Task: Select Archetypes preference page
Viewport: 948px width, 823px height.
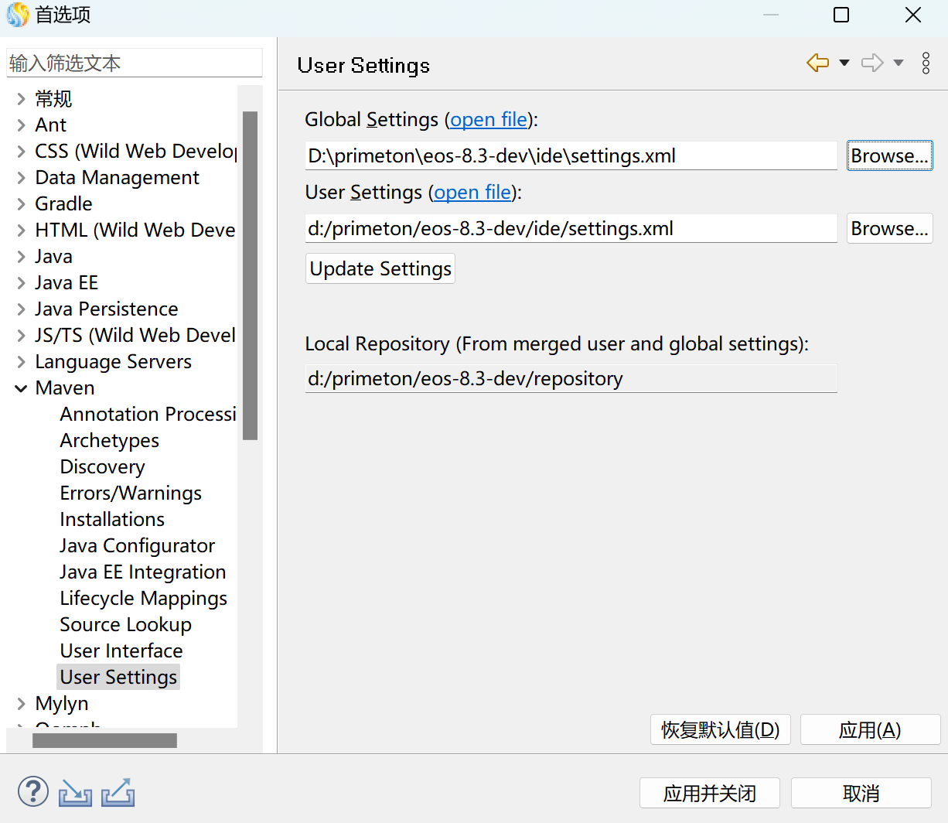Action: coord(110,441)
